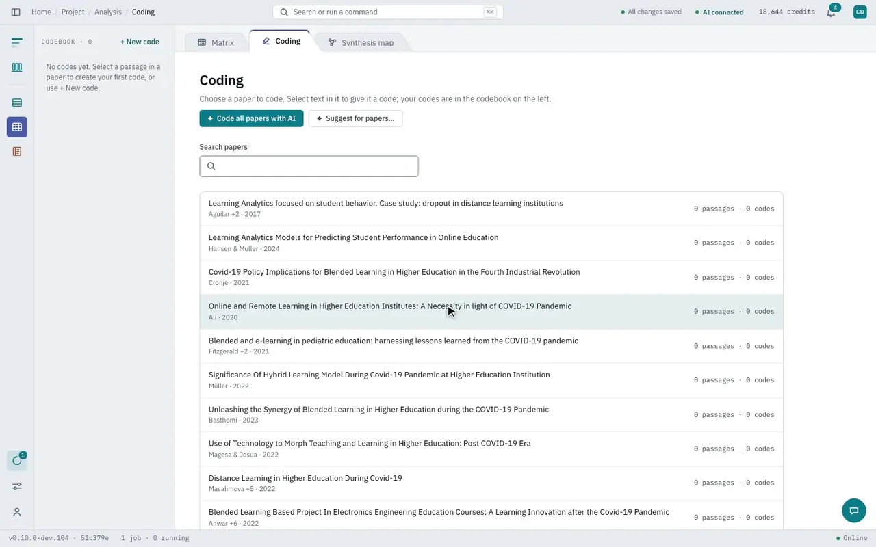
Task: Go to Home in breadcrumb
Action: pyautogui.click(x=41, y=12)
